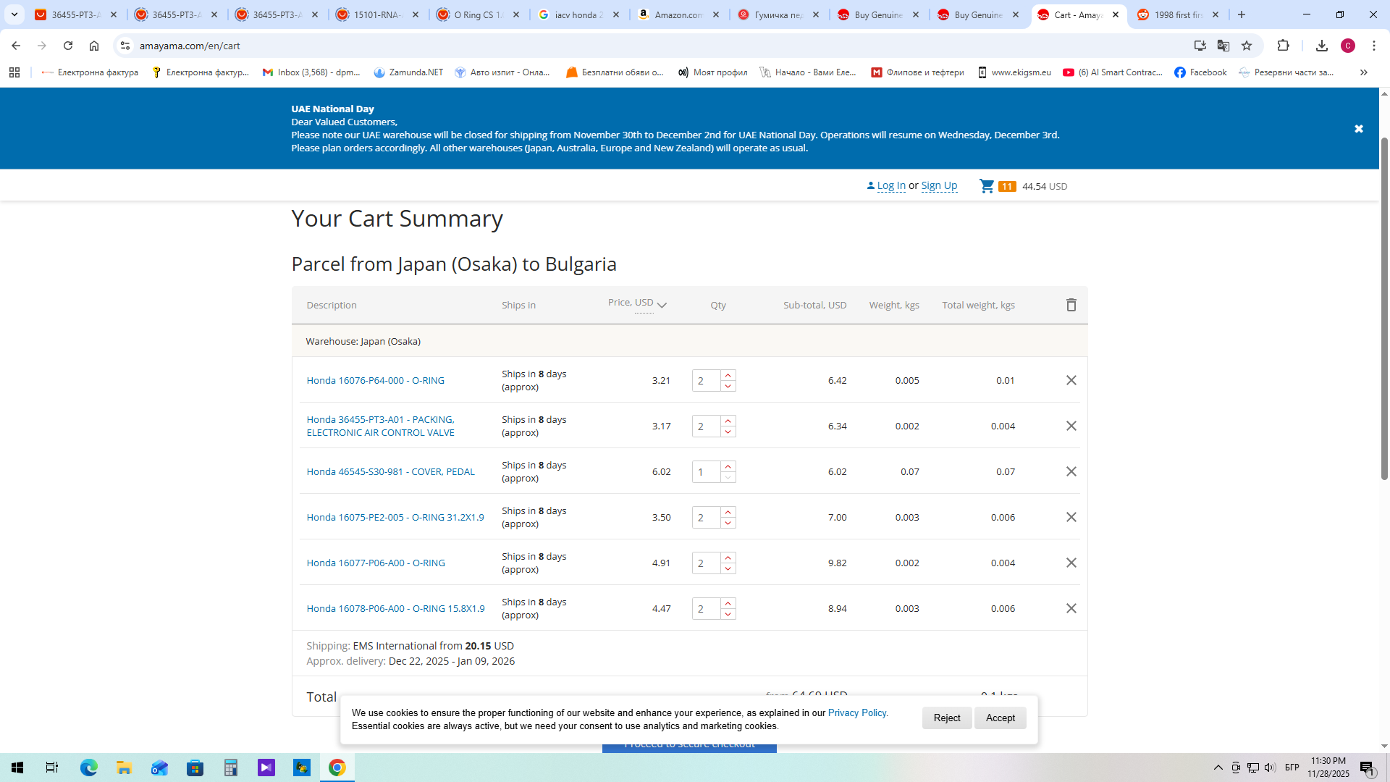This screenshot has height=782, width=1390.
Task: Open Honda 16078-P06-A00 O-RING 15.8X1.9 link
Action: [x=395, y=608]
